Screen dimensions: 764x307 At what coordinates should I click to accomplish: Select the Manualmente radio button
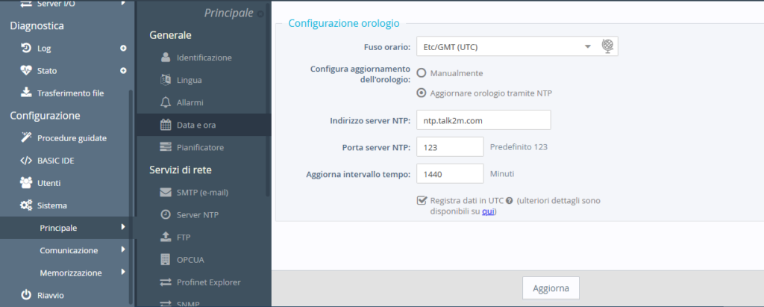[422, 73]
